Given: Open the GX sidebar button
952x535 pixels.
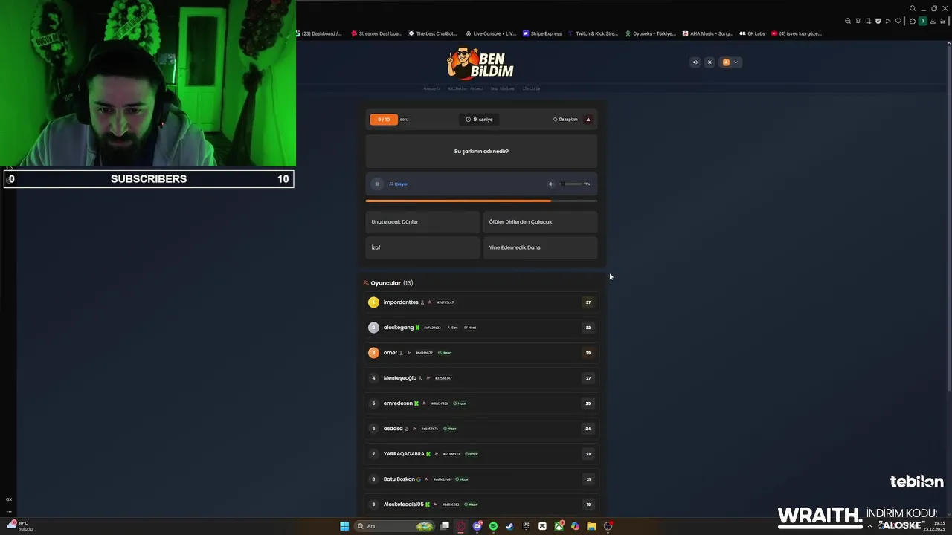Looking at the screenshot, I should (x=9, y=499).
